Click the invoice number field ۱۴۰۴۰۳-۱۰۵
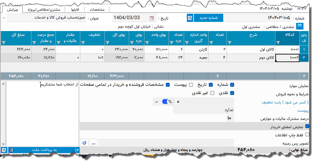This screenshot has height=161, width=312. pyautogui.click(x=257, y=18)
